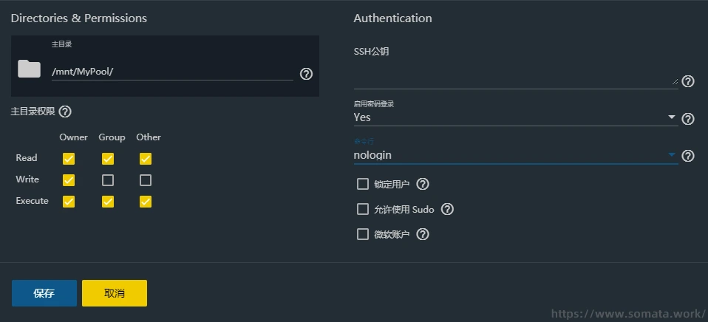
Task: Enable Other Write permission checkbox
Action: [146, 179]
